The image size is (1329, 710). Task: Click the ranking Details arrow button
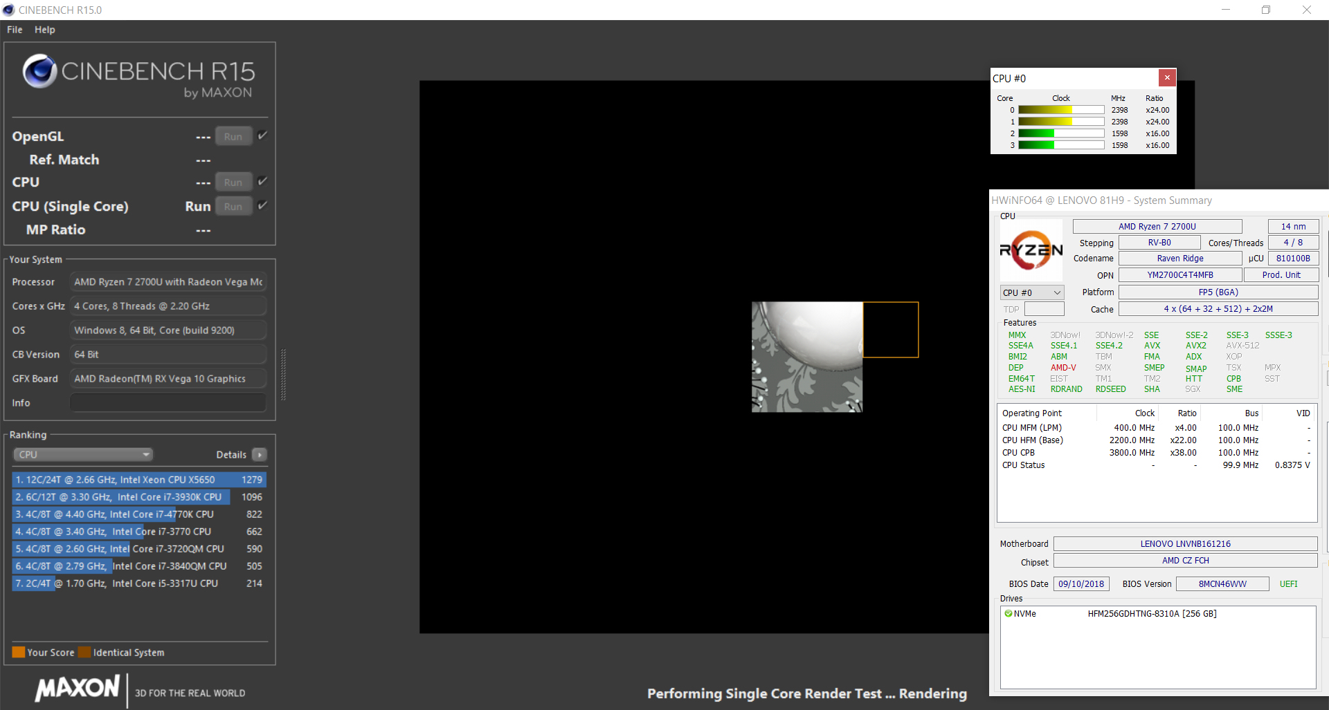coord(260,454)
